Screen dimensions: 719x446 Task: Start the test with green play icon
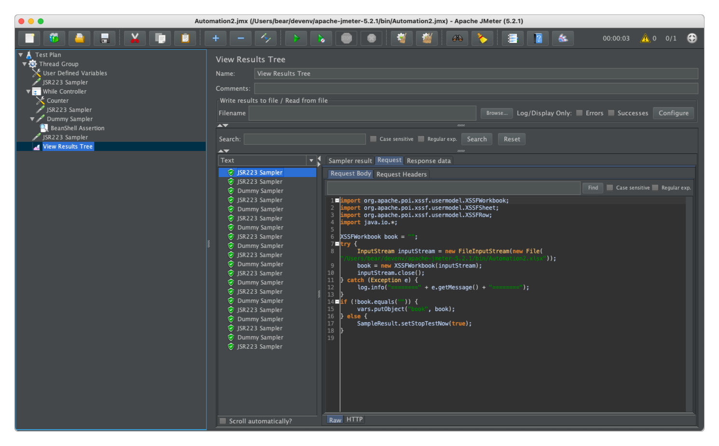pos(296,38)
